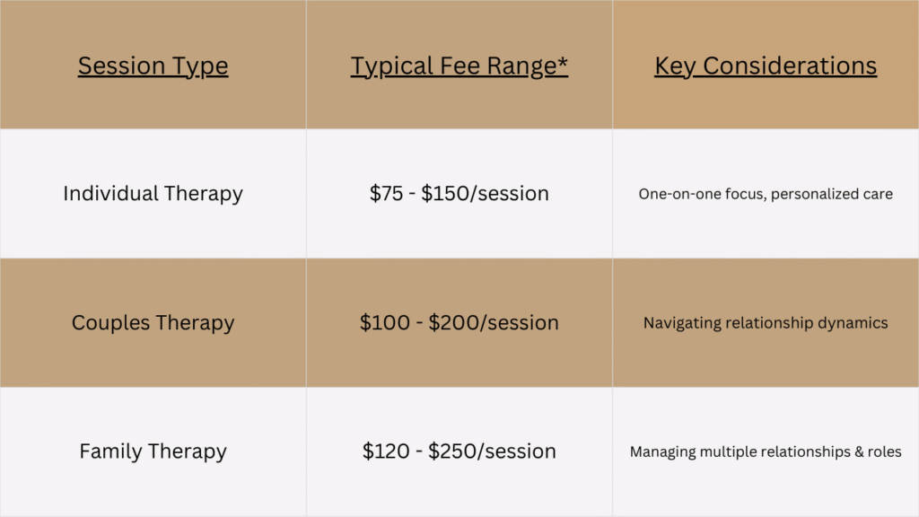
Task: Select Managing multiple relationships & roles text
Action: point(766,452)
